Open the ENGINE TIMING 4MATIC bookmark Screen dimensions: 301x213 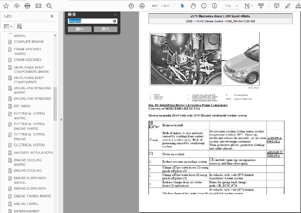pos(33,196)
